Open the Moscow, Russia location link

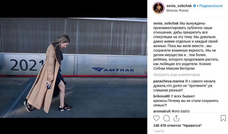pos(177,10)
